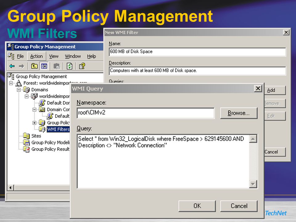
Task: Click the tree pane scroll left arrow
Action: tap(10, 188)
